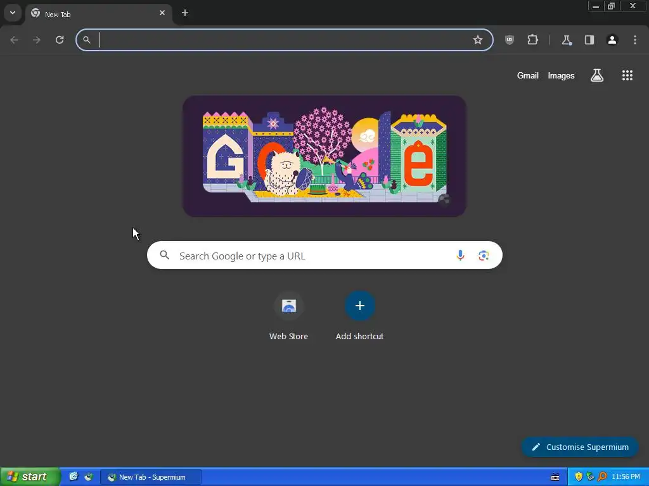
Task: Share the doodle via share icon
Action: coord(444,199)
